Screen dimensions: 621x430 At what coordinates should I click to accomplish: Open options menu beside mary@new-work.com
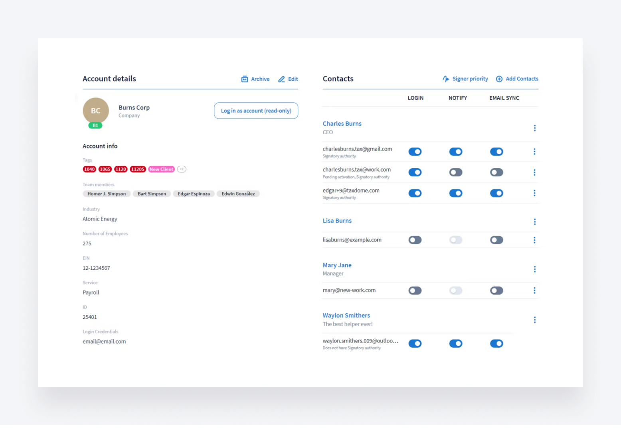click(x=535, y=291)
